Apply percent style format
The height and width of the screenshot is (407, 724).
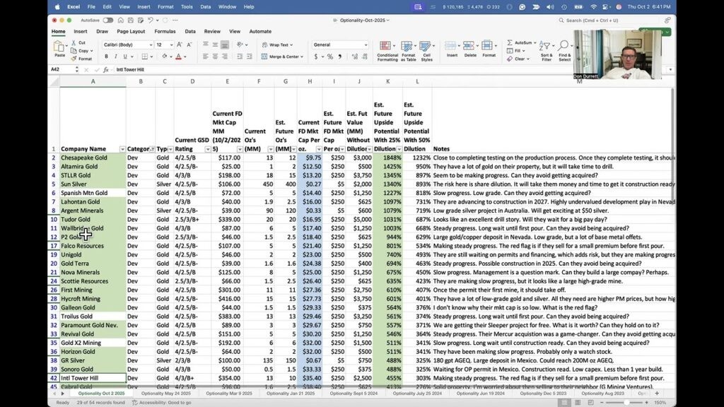point(330,57)
